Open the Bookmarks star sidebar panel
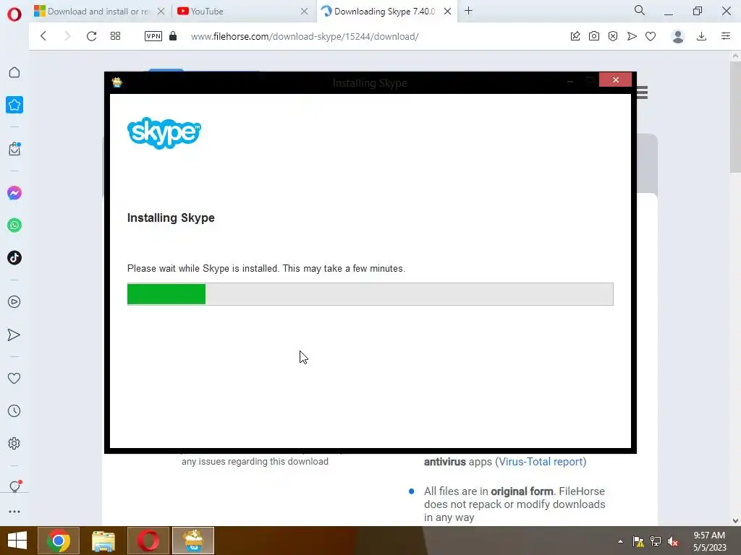This screenshot has width=741, height=555. point(14,105)
